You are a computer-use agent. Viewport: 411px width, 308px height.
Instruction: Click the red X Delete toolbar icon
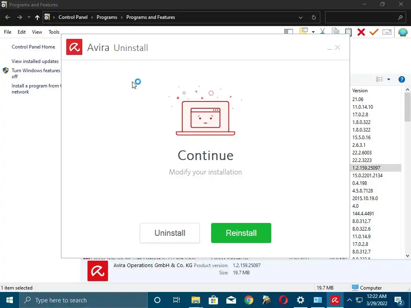point(361,32)
